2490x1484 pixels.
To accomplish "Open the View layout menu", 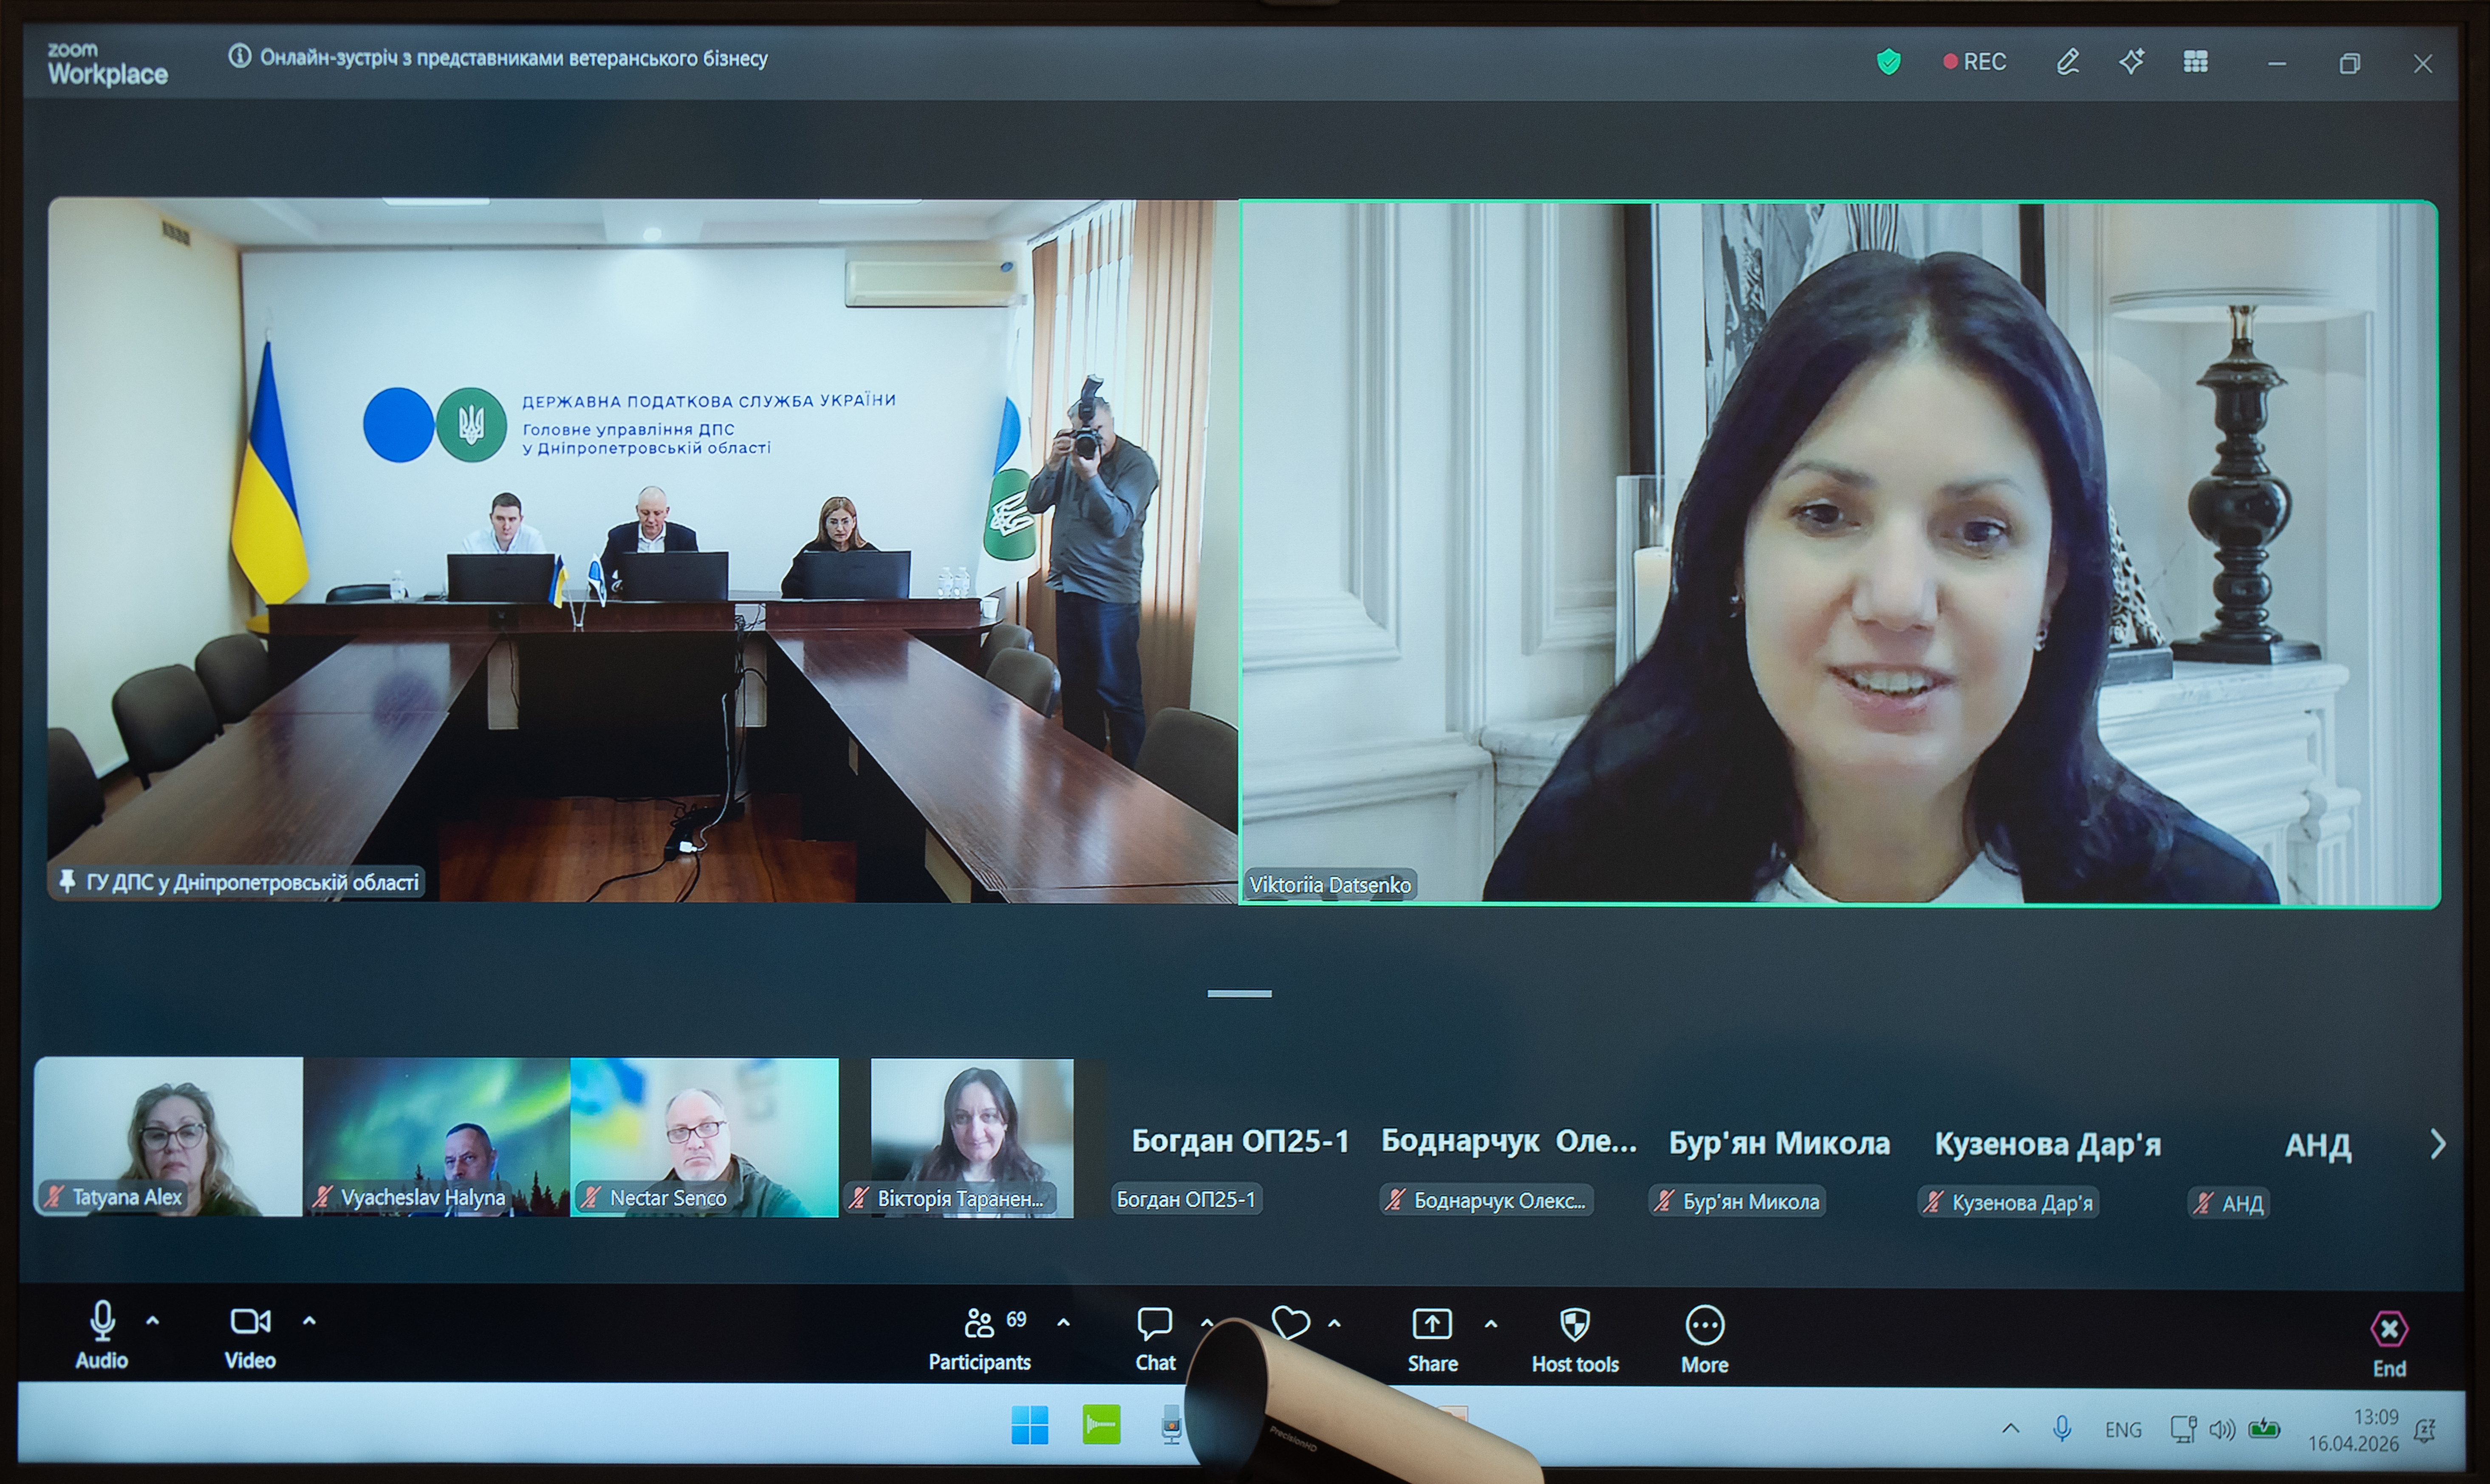I will [2196, 62].
